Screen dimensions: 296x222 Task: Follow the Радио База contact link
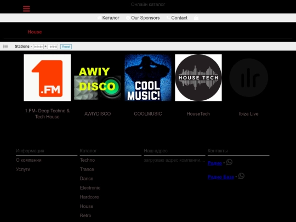click(x=221, y=177)
